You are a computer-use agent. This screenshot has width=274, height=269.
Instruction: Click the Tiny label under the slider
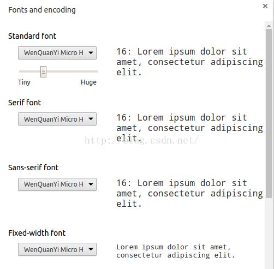click(24, 82)
